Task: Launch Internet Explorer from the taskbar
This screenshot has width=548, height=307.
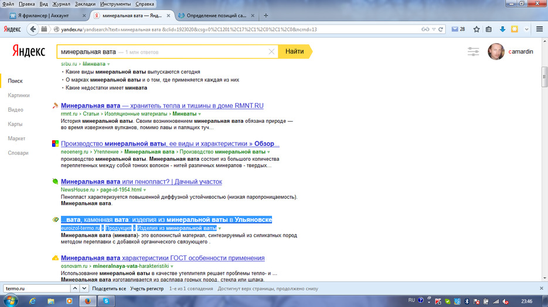Action: [32, 301]
